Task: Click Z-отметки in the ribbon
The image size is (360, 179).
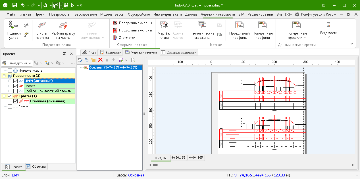Action: [x=124, y=38]
